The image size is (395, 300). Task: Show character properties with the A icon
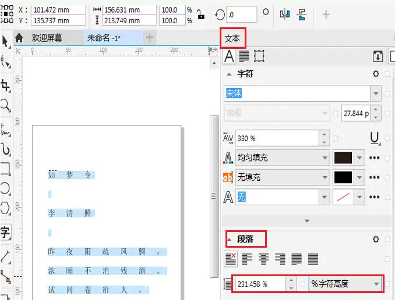(229, 56)
